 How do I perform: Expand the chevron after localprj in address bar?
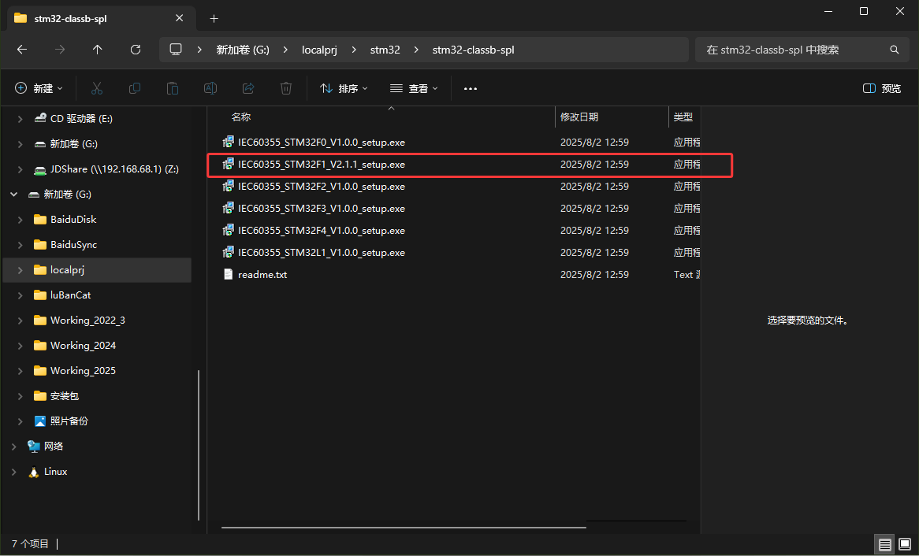tap(354, 50)
